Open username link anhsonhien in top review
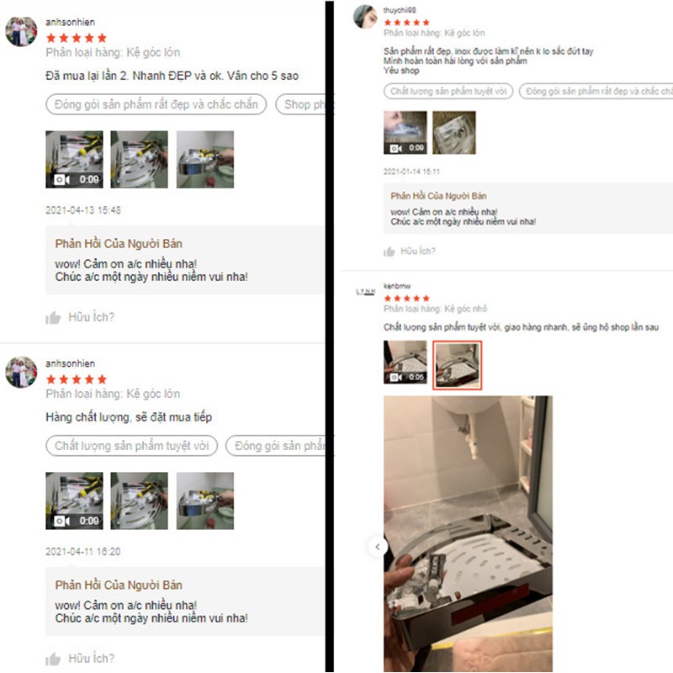 coord(71,23)
